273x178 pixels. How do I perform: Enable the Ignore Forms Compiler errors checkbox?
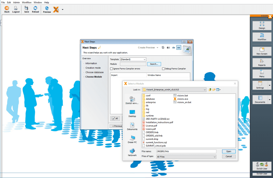click(111, 69)
